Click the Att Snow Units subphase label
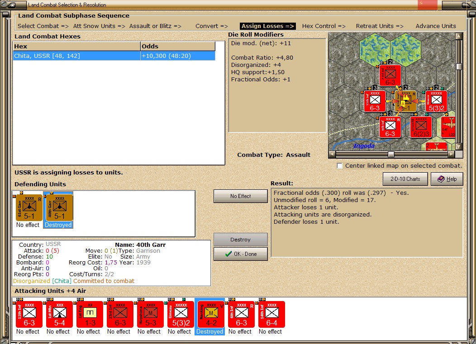The width and height of the screenshot is (476, 344). [x=99, y=26]
